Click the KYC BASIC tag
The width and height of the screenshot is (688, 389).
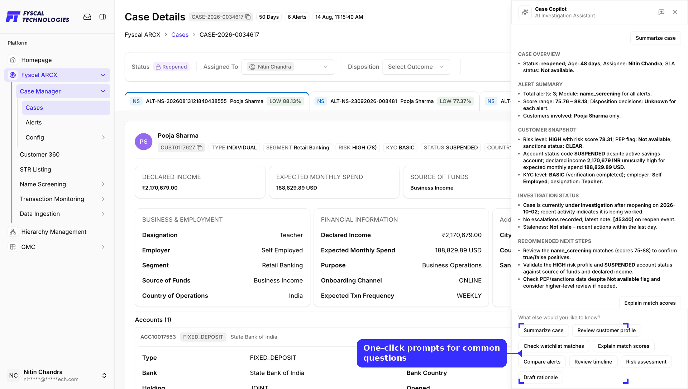coord(400,148)
